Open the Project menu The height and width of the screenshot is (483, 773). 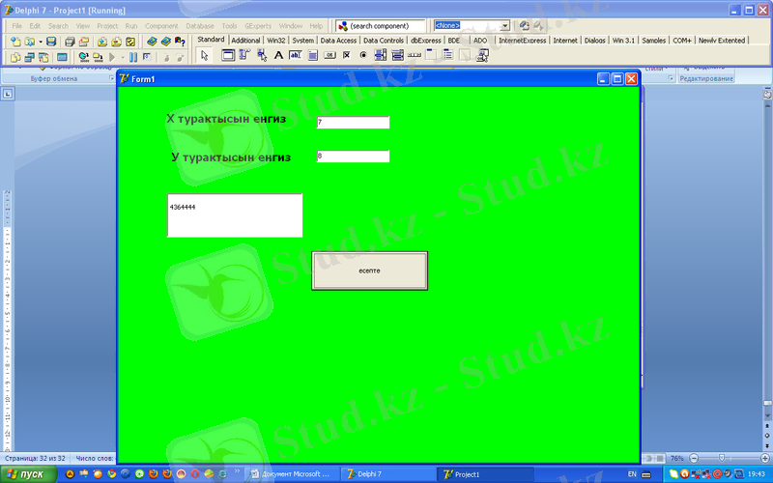point(107,26)
